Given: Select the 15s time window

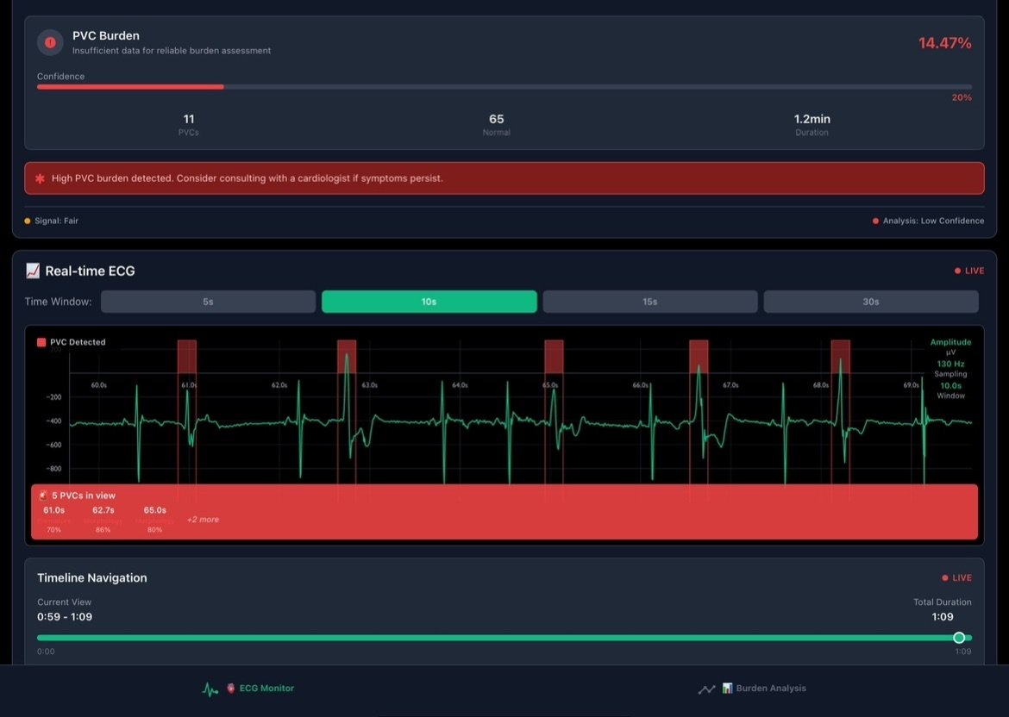Looking at the screenshot, I should click(x=650, y=302).
